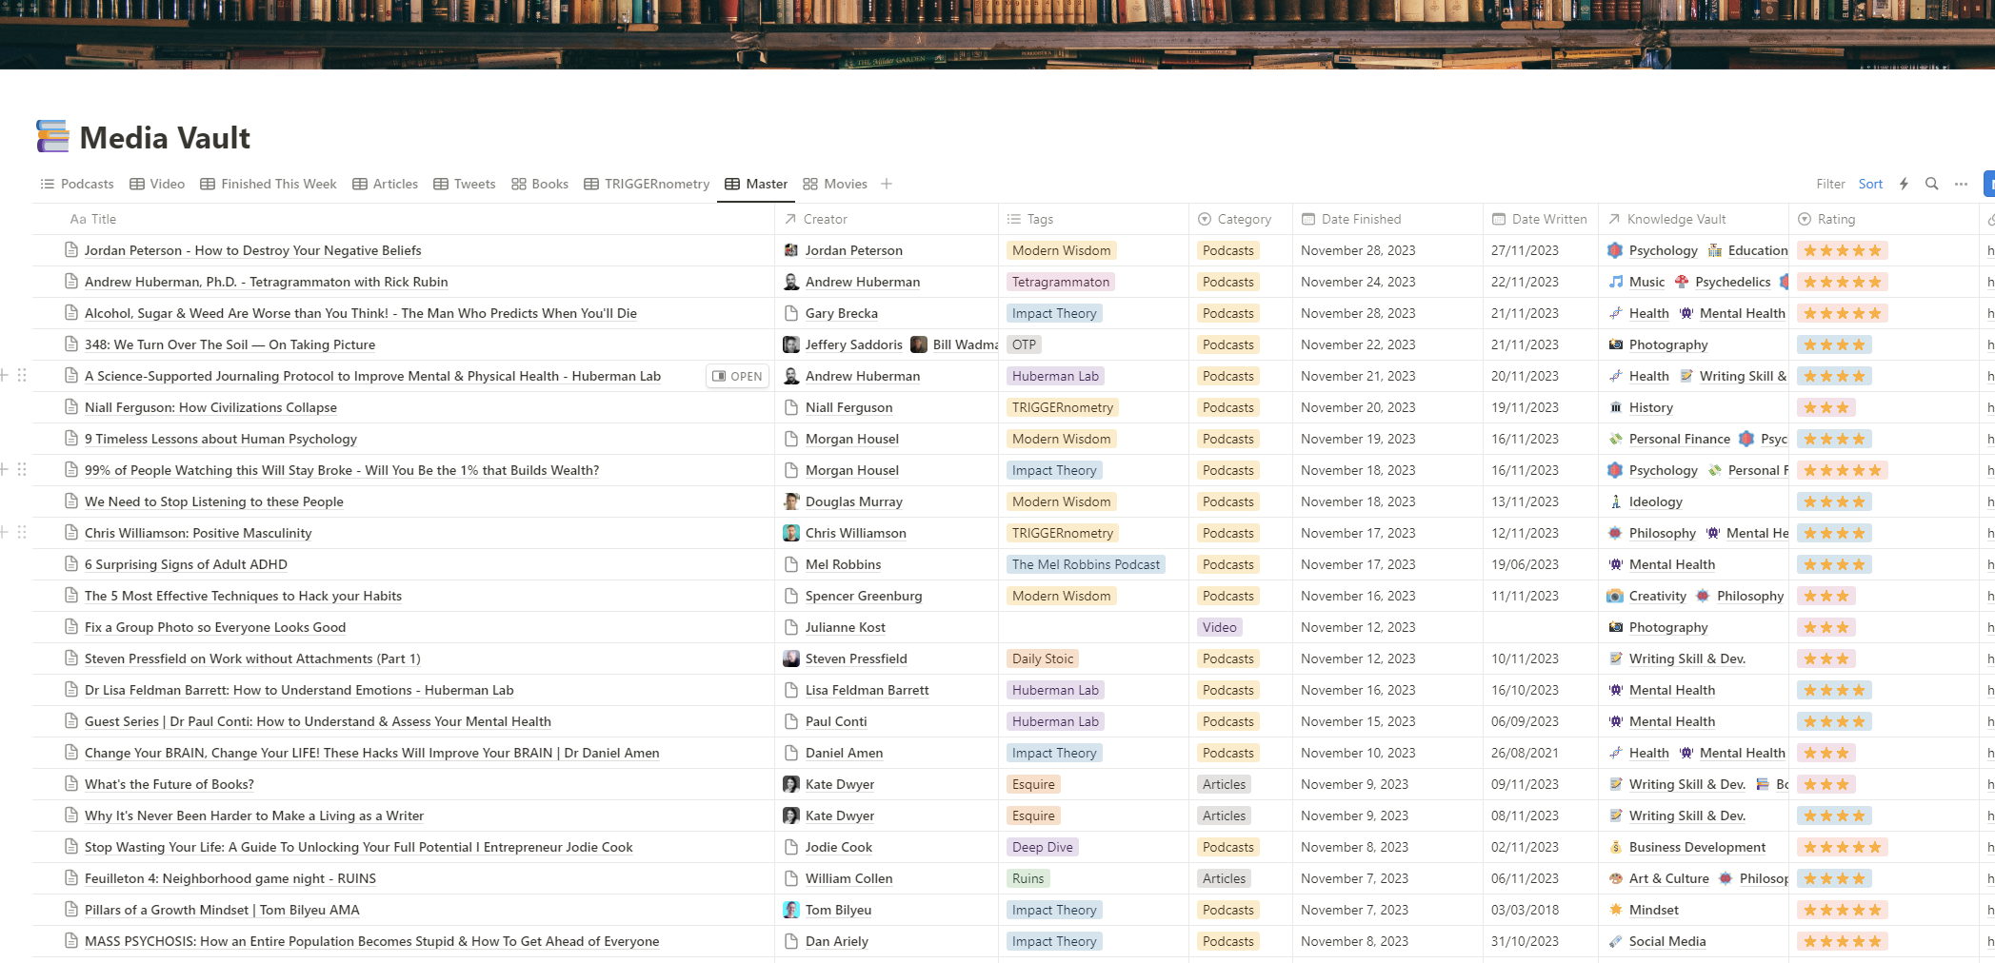Click the Filter button
Viewport: 1995px width, 963px height.
[1829, 184]
